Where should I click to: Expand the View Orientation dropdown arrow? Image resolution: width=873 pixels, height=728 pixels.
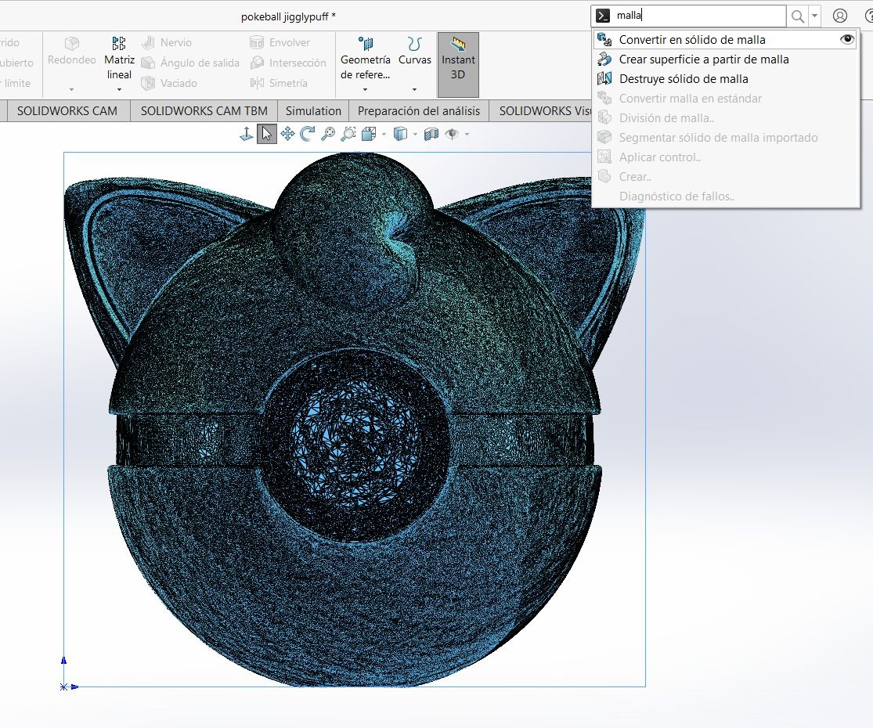tap(384, 135)
